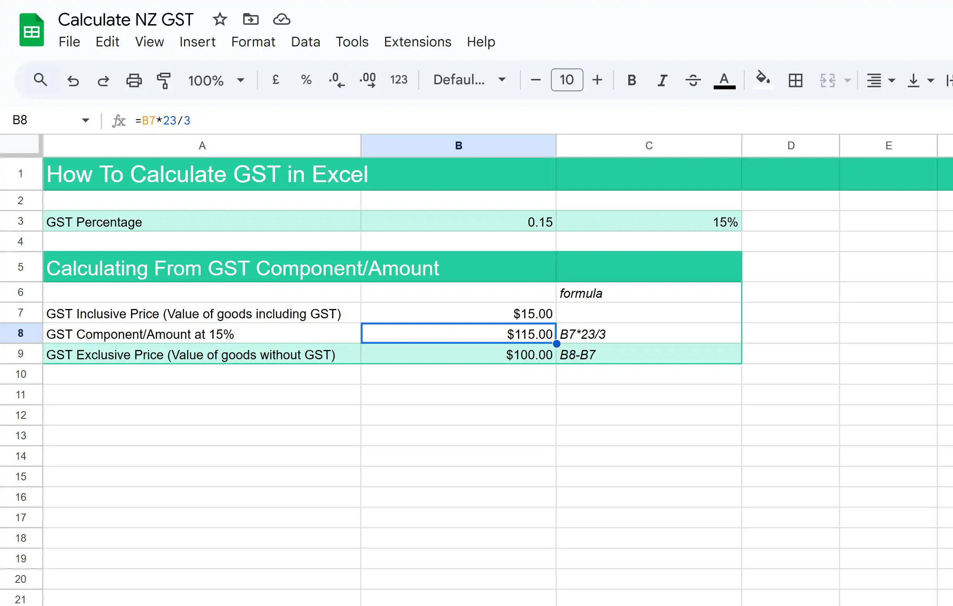Screen dimensions: 953x606
Task: Select column C header
Action: pyautogui.click(x=649, y=146)
